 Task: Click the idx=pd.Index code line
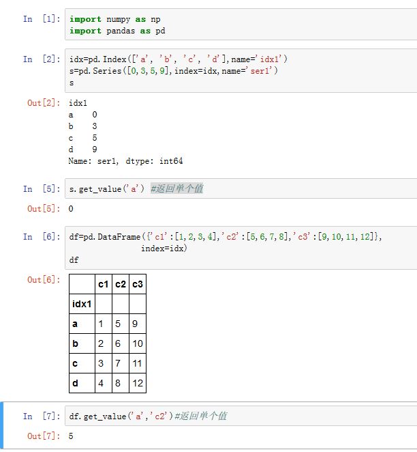point(178,59)
